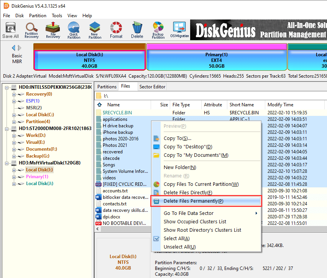Expand the HD0 Intel SSD disk node
Viewport: 327px width, 278px height.
8,87
